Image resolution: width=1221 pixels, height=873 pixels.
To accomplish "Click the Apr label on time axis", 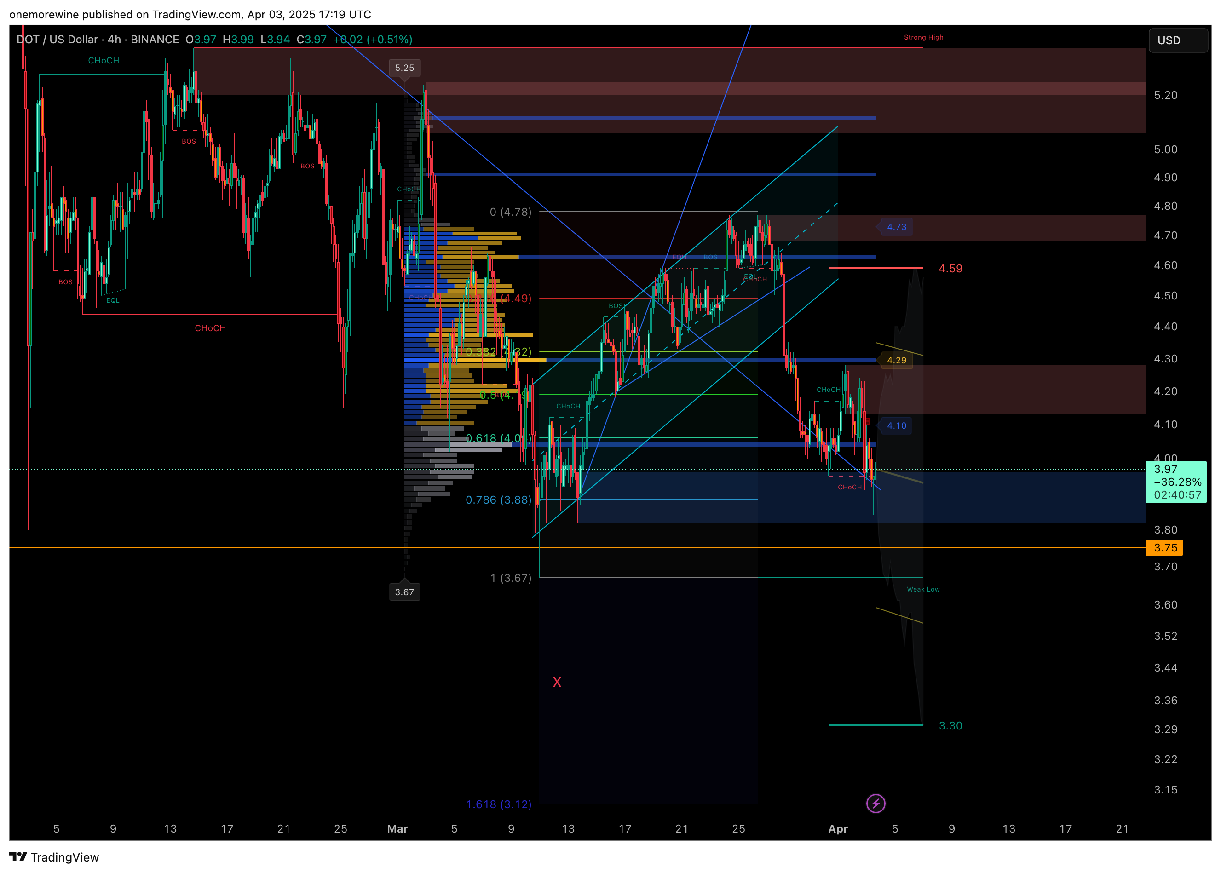I will (x=838, y=828).
